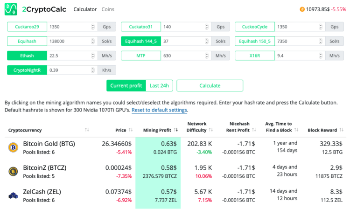The width and height of the screenshot is (350, 209).
Task: Focus the Cuckaroo29 hashrate field 1350
Action: 72,27
